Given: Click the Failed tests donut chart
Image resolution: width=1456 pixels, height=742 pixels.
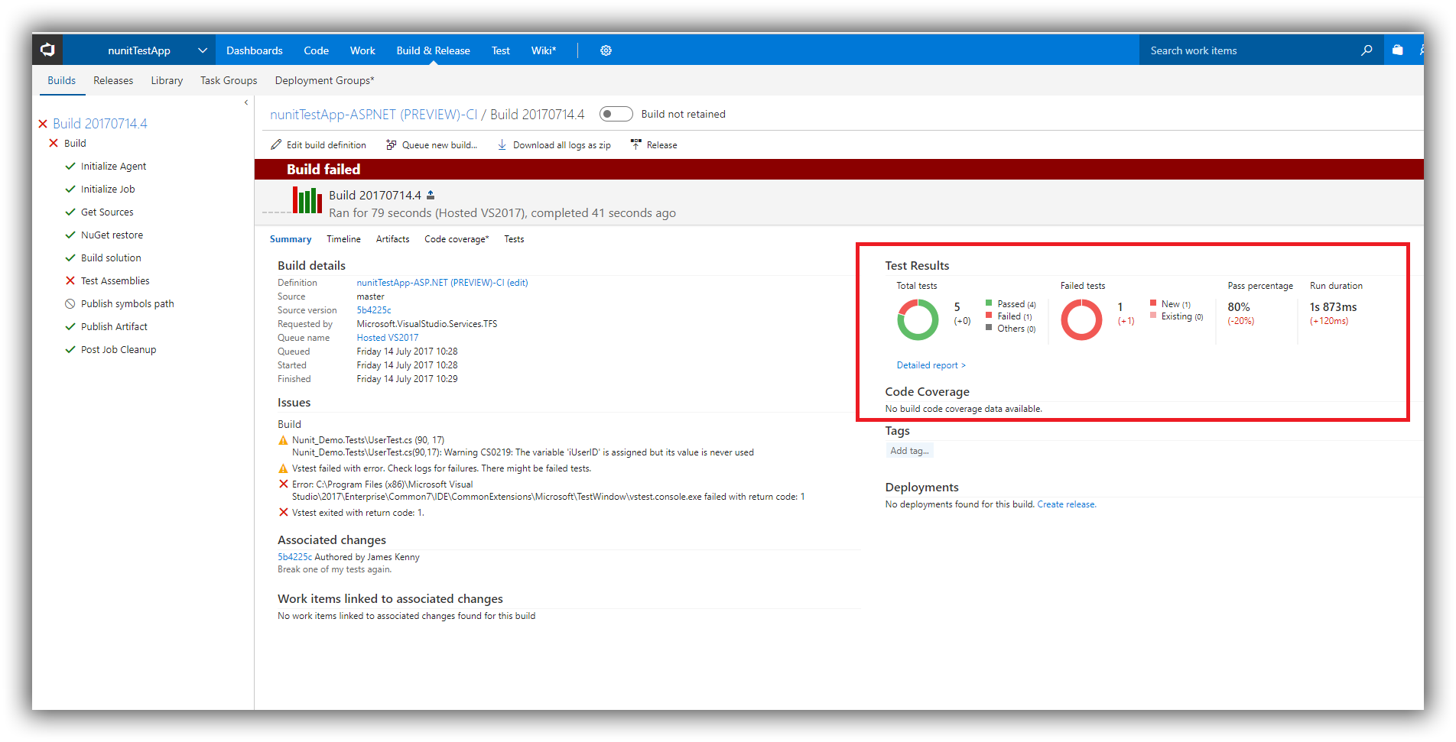Looking at the screenshot, I should point(1081,319).
